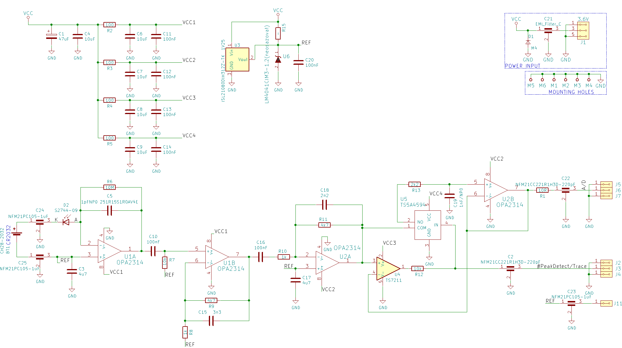The image size is (622, 348).
Task: Select the C21 EMI filter component
Action: click(x=548, y=30)
